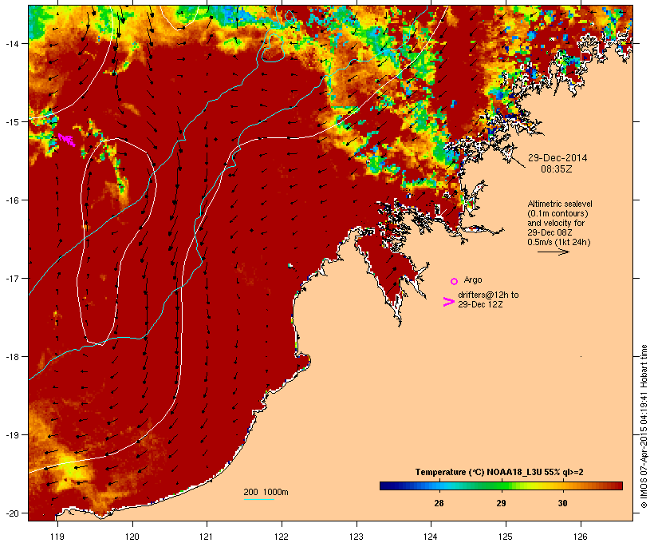Click the magenta drifters legend symbol
Viewport: 654px width, 543px height.
pyautogui.click(x=449, y=302)
